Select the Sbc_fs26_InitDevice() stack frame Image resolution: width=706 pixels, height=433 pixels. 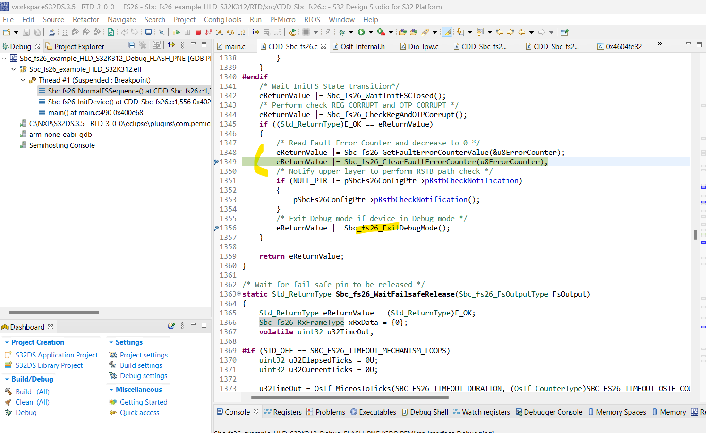click(x=125, y=102)
